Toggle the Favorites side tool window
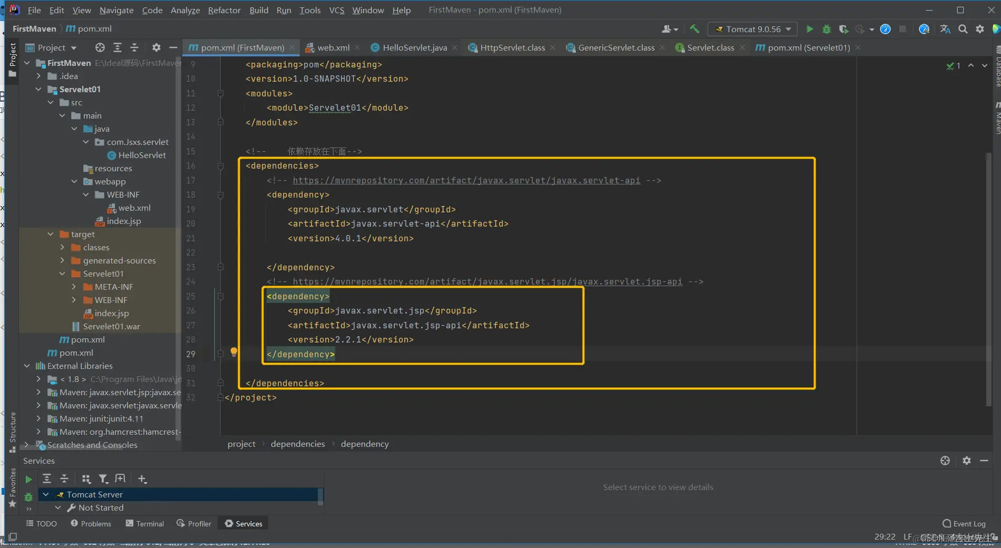1001x548 pixels. pyautogui.click(x=13, y=488)
